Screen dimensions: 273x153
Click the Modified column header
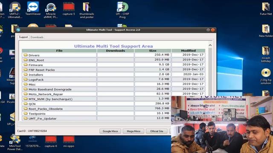pyautogui.click(x=188, y=51)
